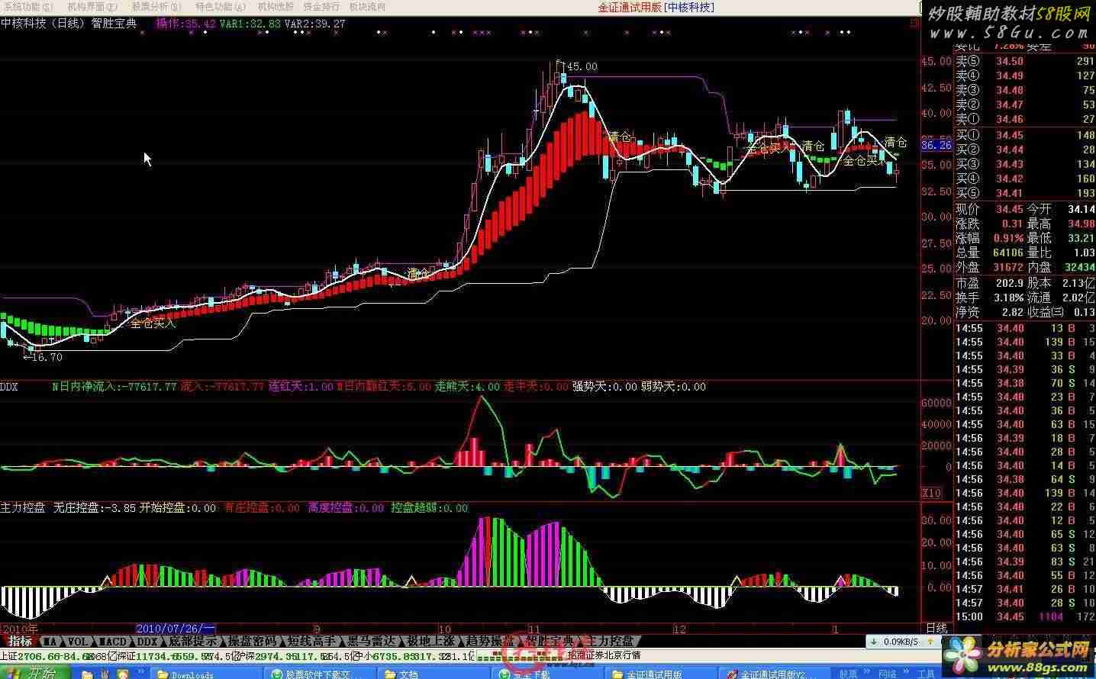Open the 股票软件下载 taskbar window
Screen dimensions: 1096x679
319,674
